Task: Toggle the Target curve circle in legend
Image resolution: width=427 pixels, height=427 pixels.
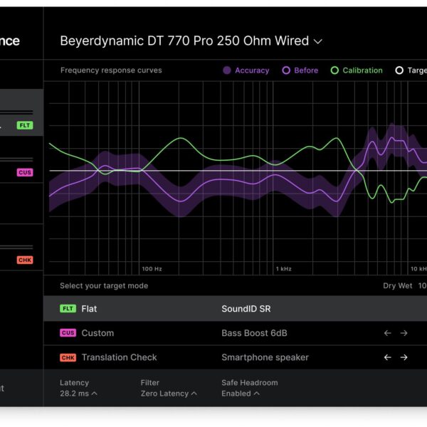Action: pyautogui.click(x=399, y=70)
